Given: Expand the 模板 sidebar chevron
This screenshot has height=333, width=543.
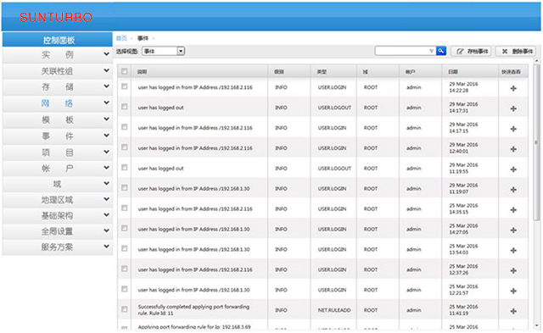Looking at the screenshot, I should 106,119.
